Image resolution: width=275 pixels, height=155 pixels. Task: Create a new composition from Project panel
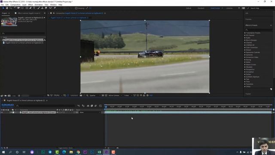pyautogui.click(x=9, y=96)
